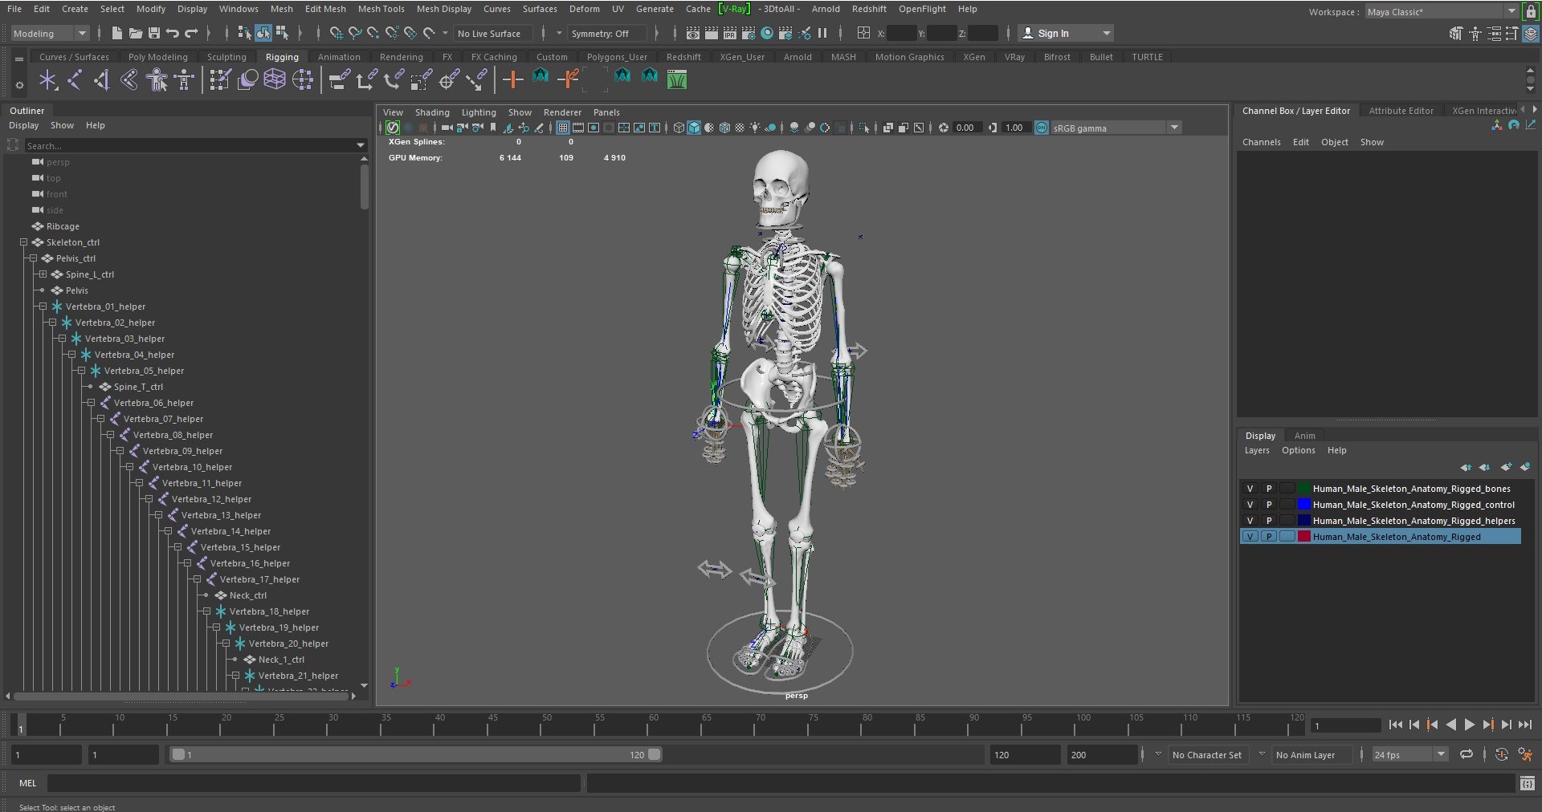This screenshot has height=812, width=1542.
Task: Open Animation Preferences icon
Action: click(x=1524, y=754)
